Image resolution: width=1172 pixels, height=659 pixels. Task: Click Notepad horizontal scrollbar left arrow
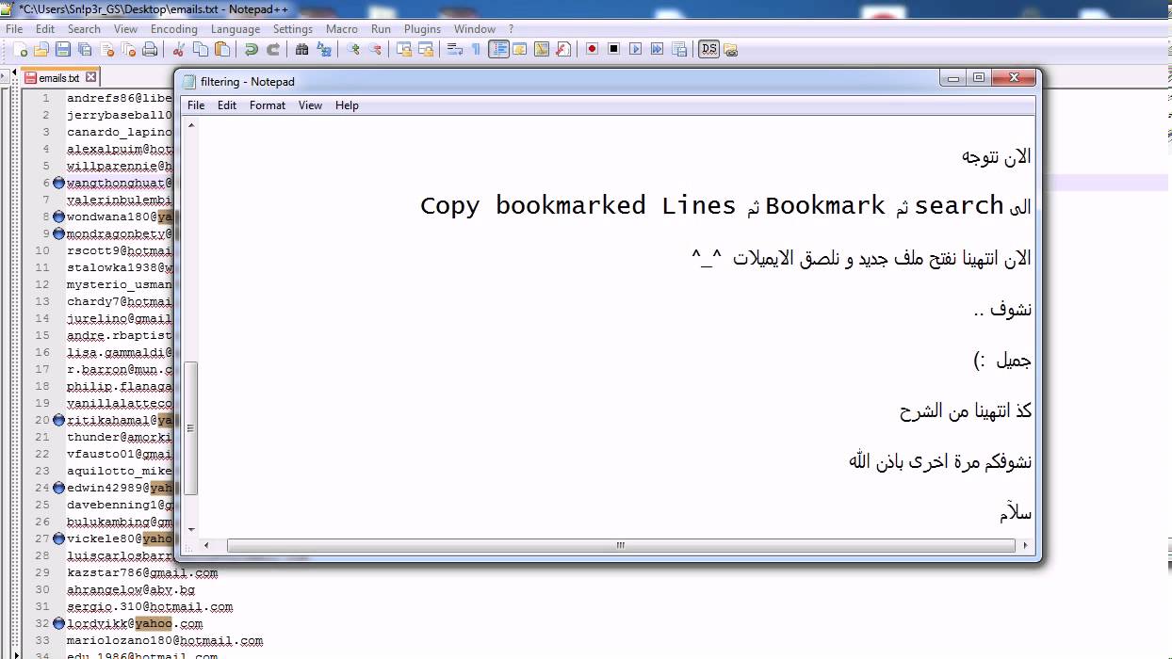pos(207,545)
